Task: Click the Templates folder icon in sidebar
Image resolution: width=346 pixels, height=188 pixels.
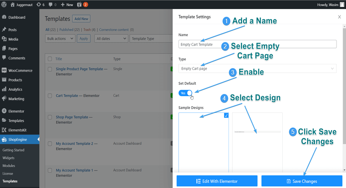Action: 4,120
